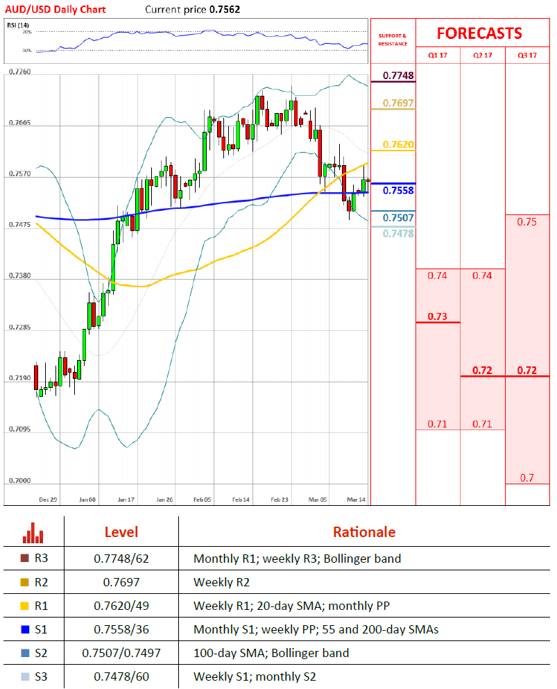Click the Jan 17 date axis label
The image size is (557, 689).
[126, 500]
